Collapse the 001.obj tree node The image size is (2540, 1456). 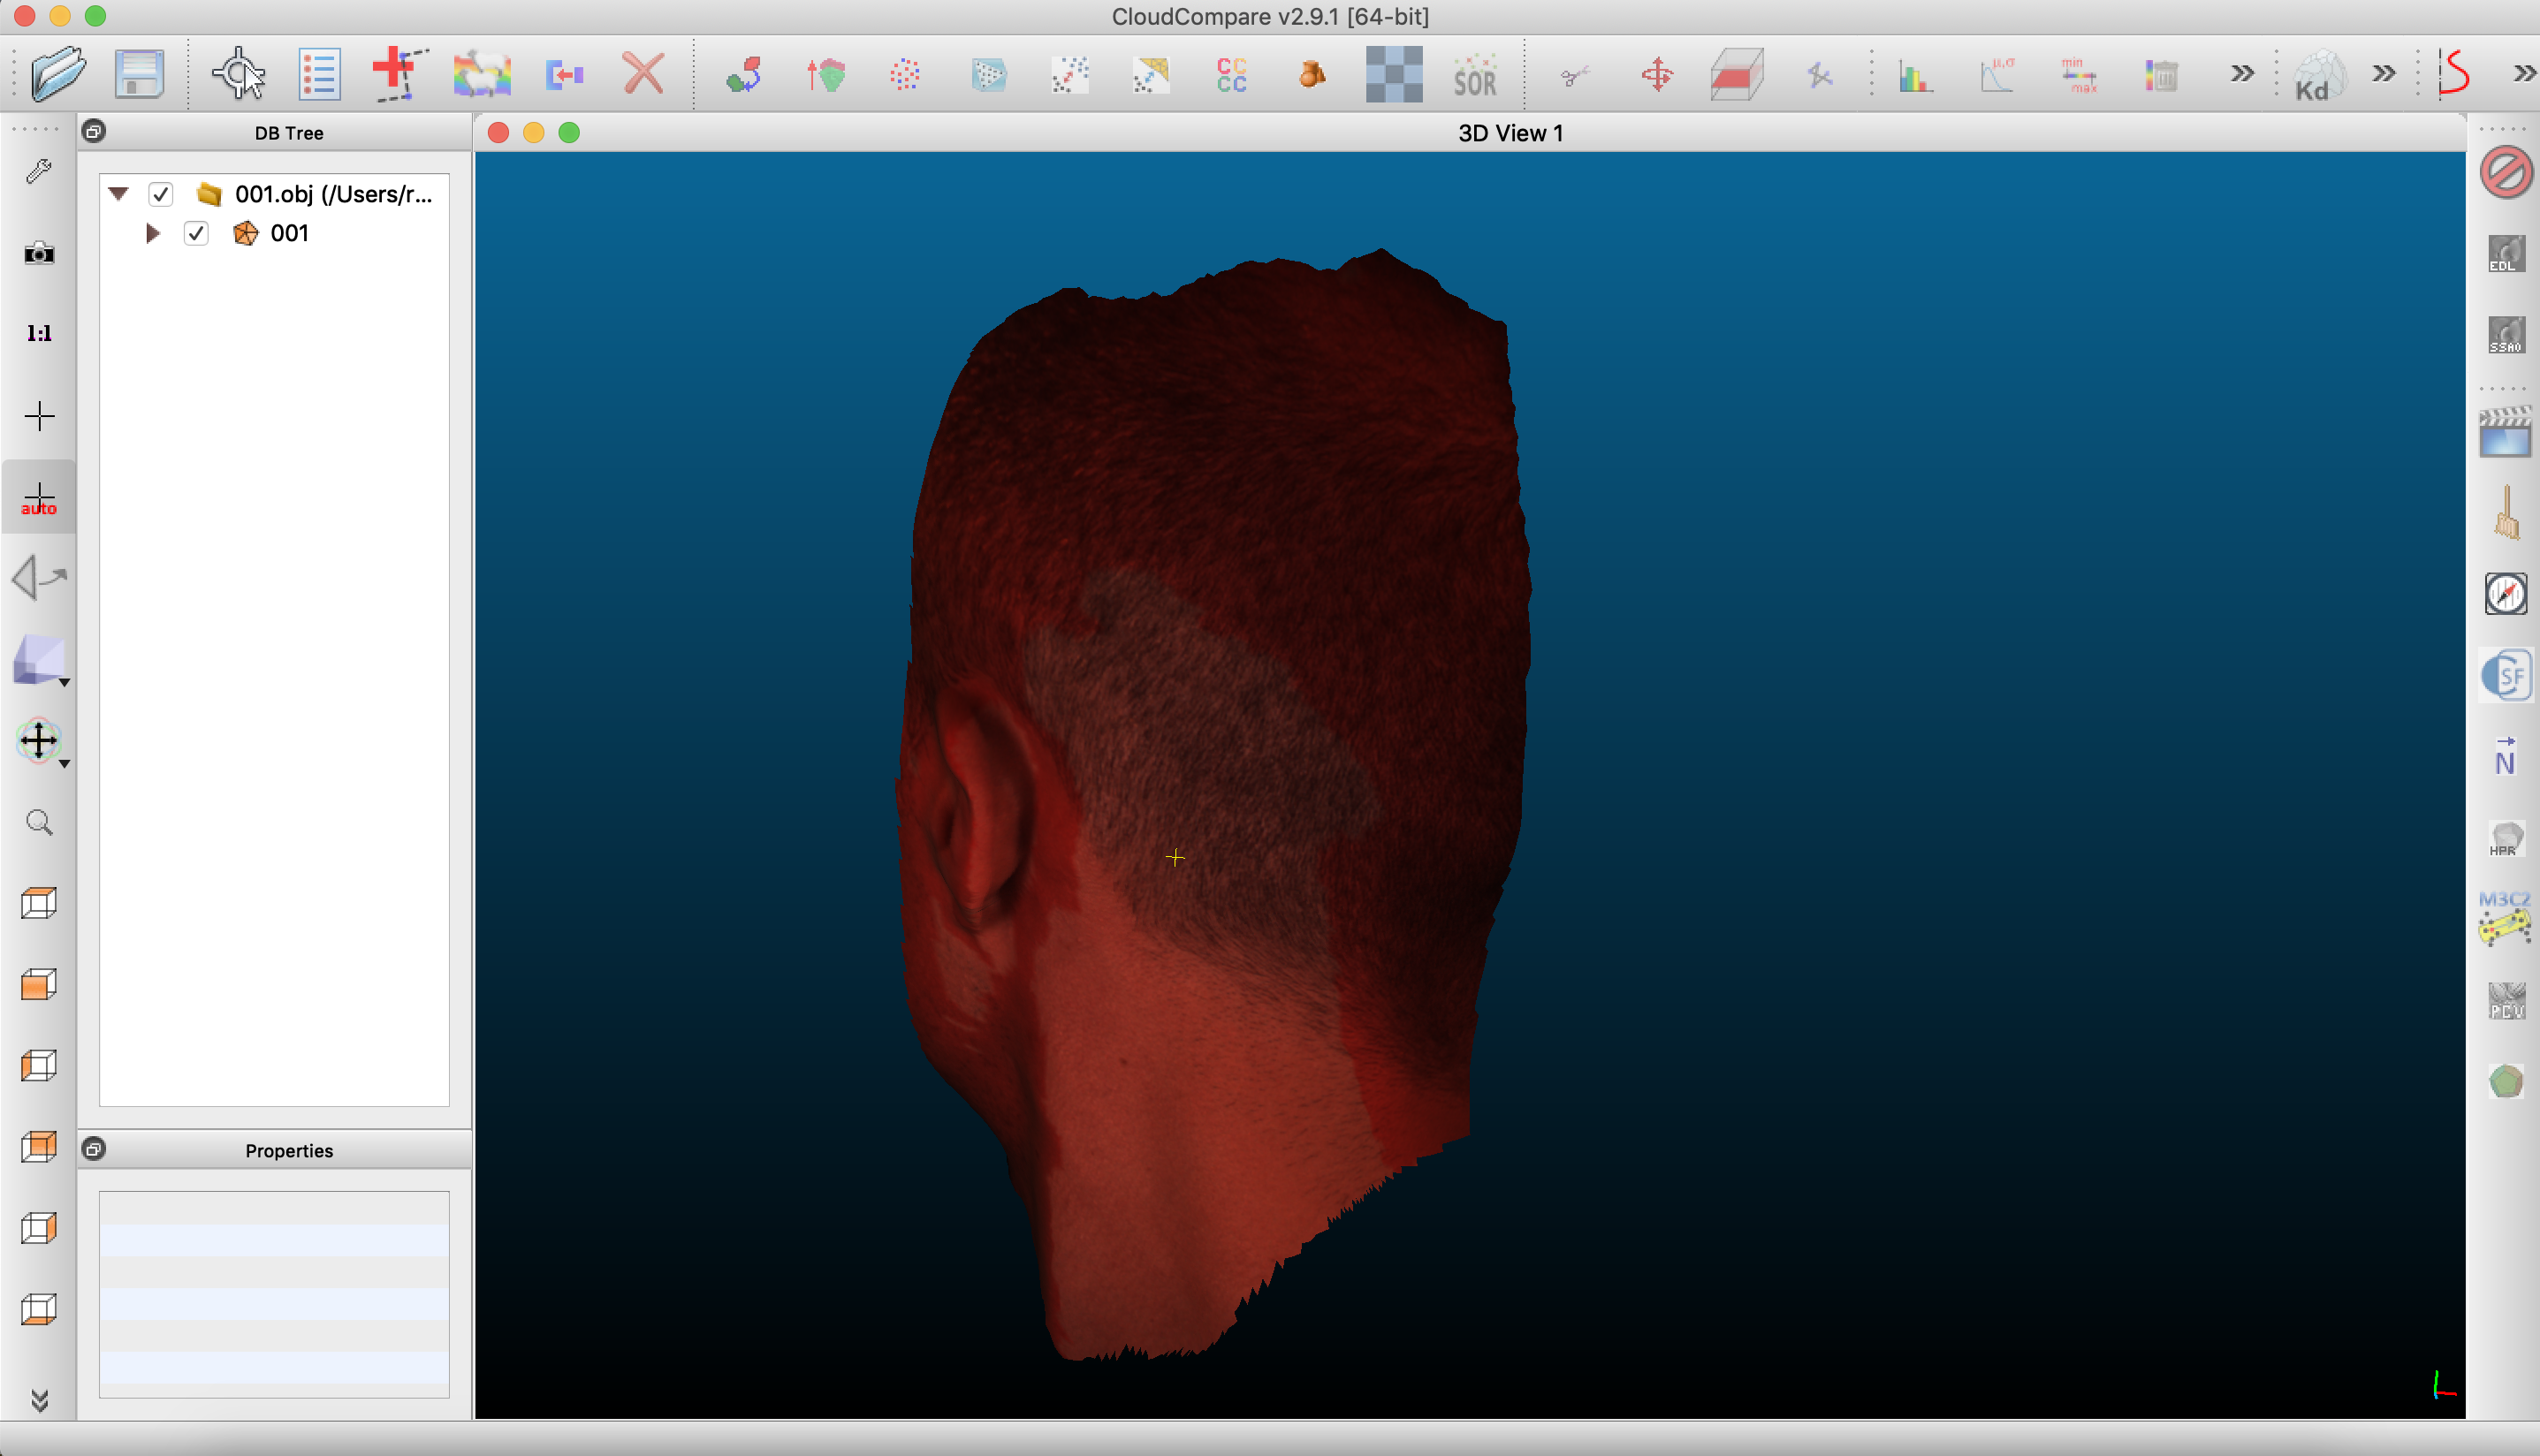pos(118,194)
